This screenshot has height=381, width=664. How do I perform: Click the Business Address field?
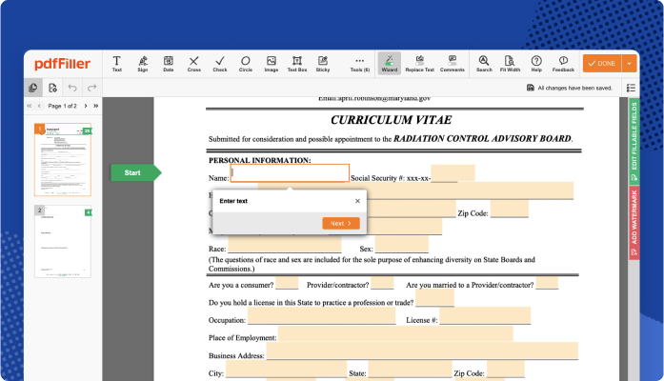pyautogui.click(x=422, y=351)
